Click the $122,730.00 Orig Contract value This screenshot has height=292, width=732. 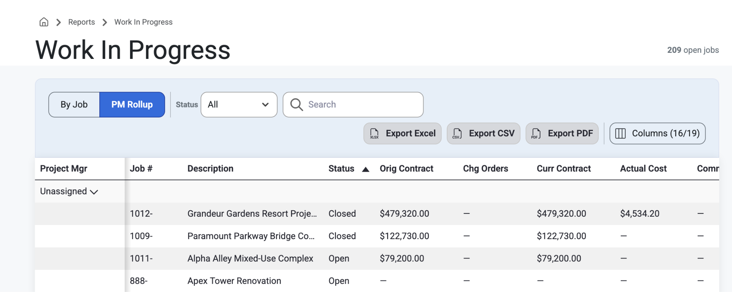(405, 236)
